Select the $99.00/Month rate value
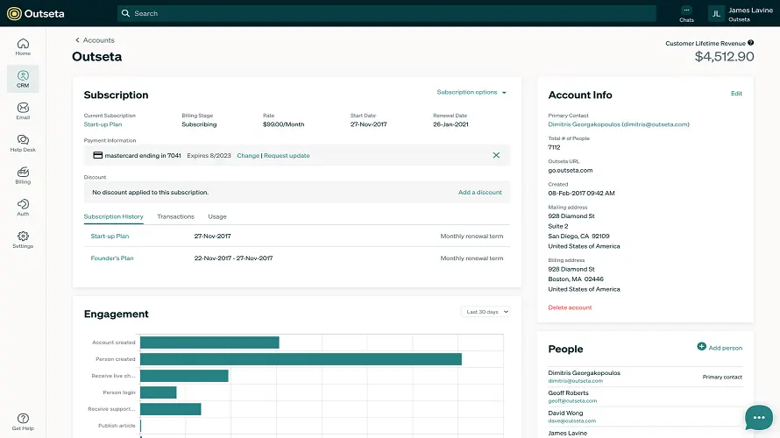Viewport: 780px width, 438px height. 284,124
